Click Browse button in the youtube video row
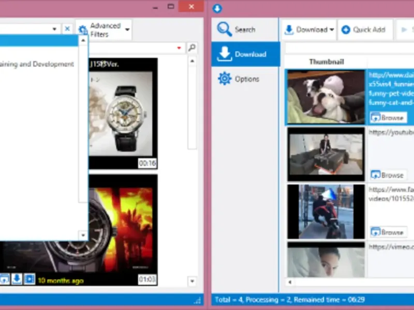Screen dimensions: 414x310 pos(388,175)
